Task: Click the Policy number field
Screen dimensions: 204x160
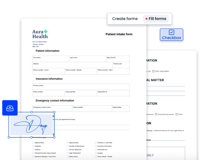Action: (x=49, y=93)
